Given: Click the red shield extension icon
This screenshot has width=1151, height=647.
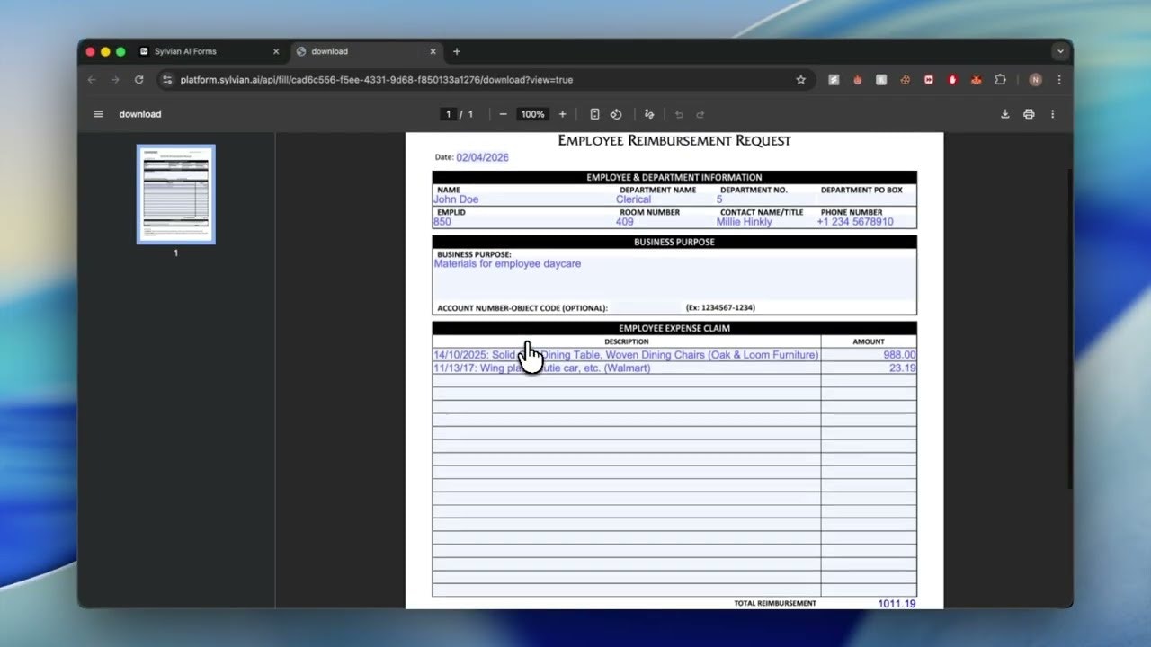Looking at the screenshot, I should pyautogui.click(x=952, y=80).
